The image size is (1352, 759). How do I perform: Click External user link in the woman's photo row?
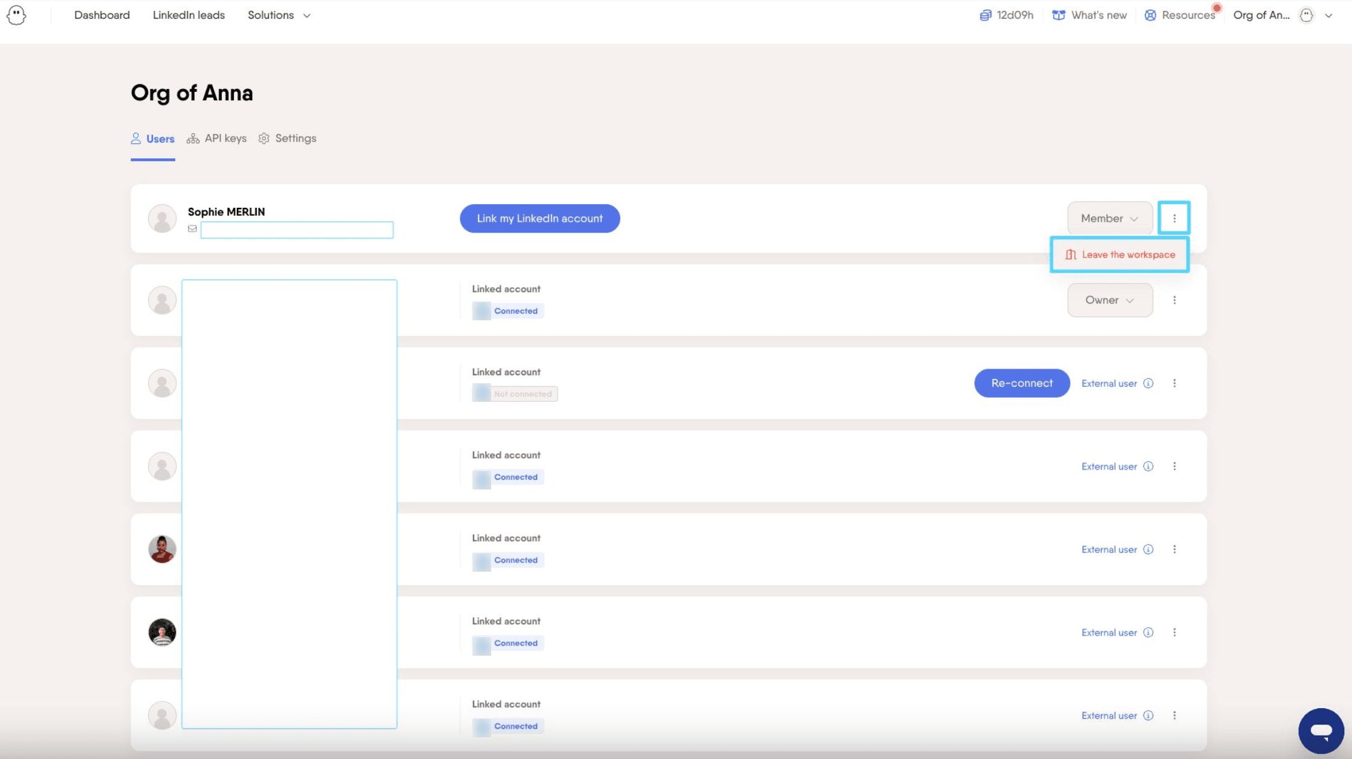click(1109, 549)
